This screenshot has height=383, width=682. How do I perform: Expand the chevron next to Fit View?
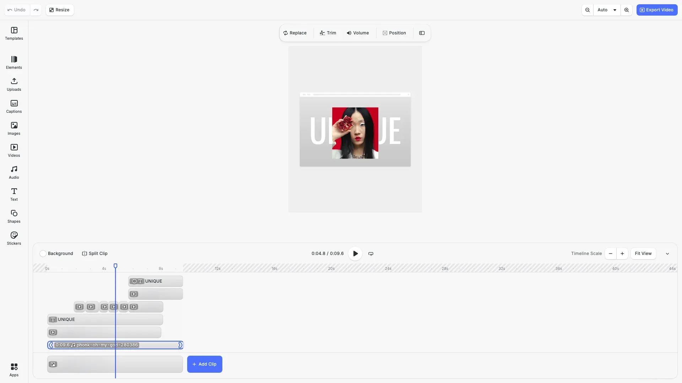(667, 254)
